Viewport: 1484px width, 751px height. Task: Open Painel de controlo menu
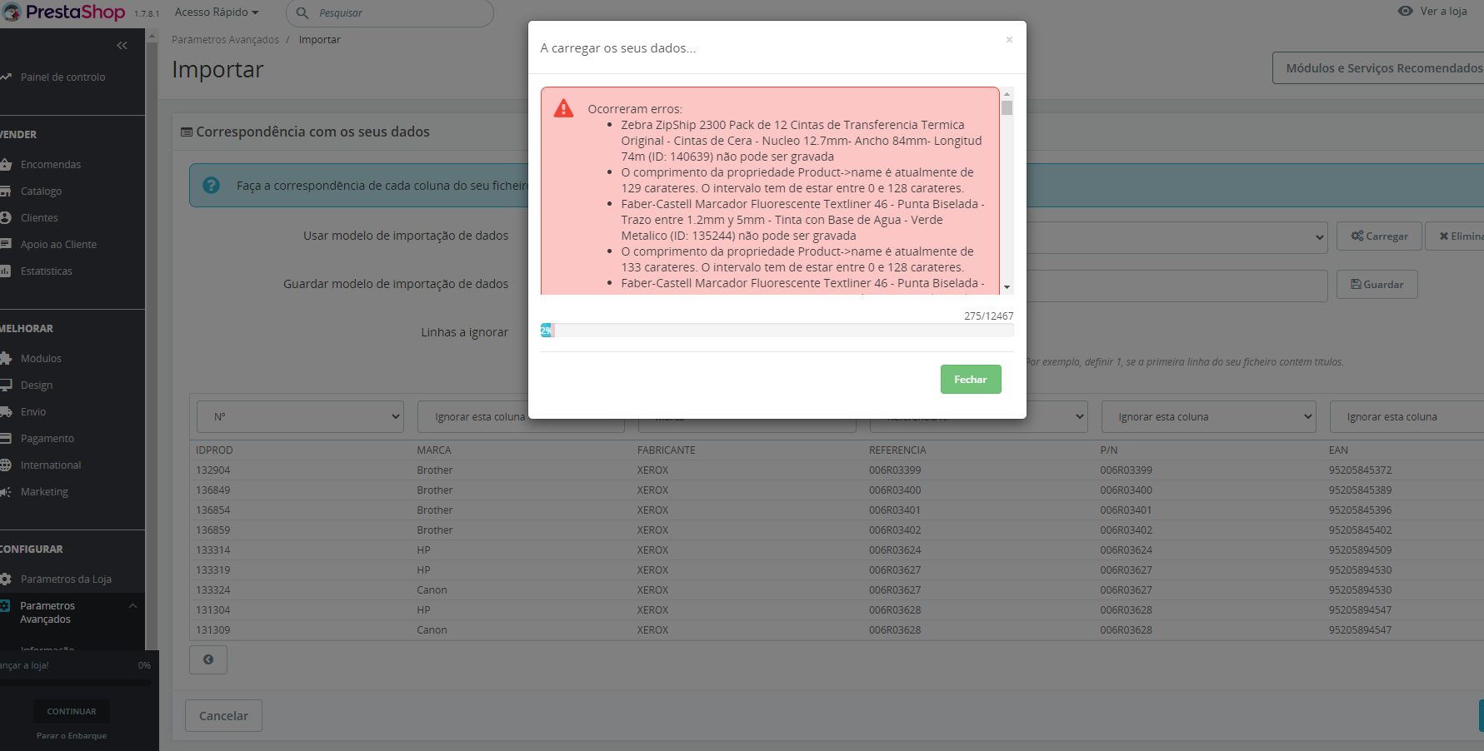click(x=62, y=77)
